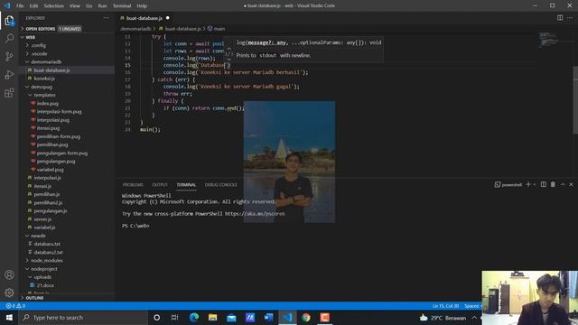
Task: Split the terminal panel
Action: point(544,184)
